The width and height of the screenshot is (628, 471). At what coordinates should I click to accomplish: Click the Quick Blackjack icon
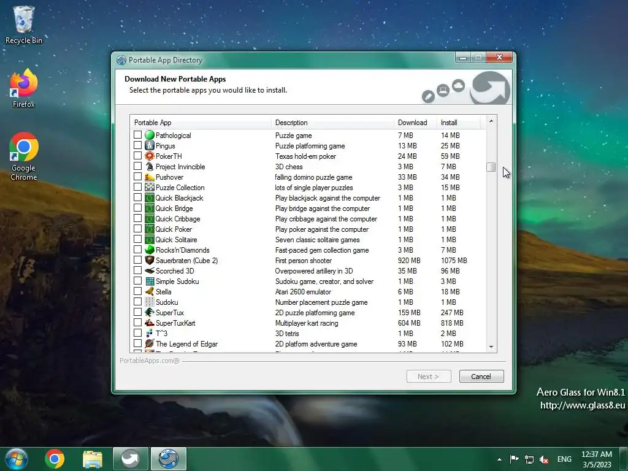click(x=150, y=198)
